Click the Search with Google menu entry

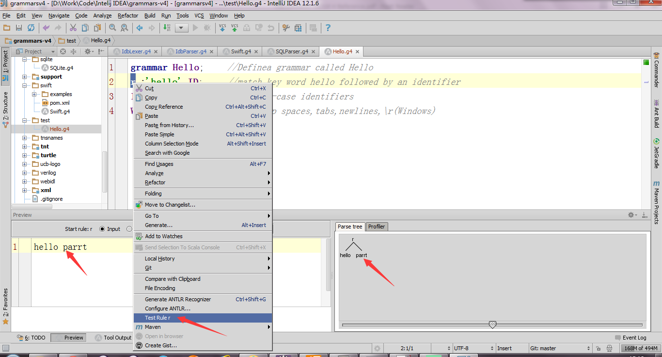pyautogui.click(x=203, y=153)
